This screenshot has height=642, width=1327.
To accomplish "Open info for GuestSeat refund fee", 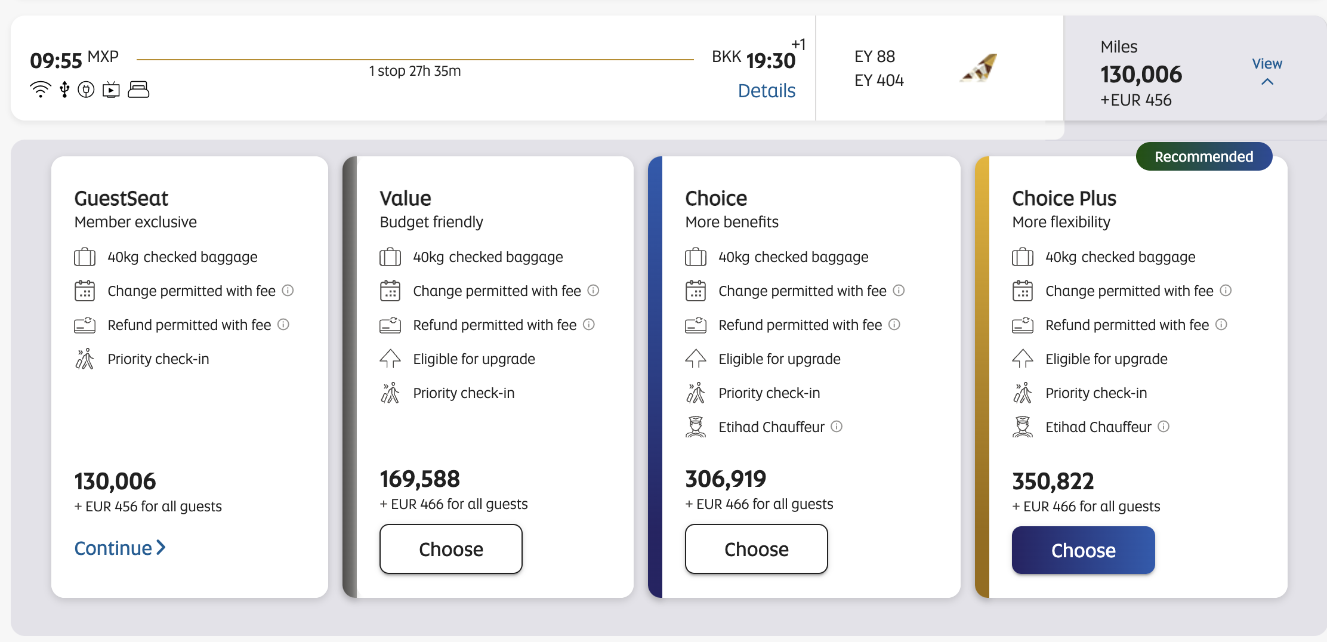I will pyautogui.click(x=283, y=325).
